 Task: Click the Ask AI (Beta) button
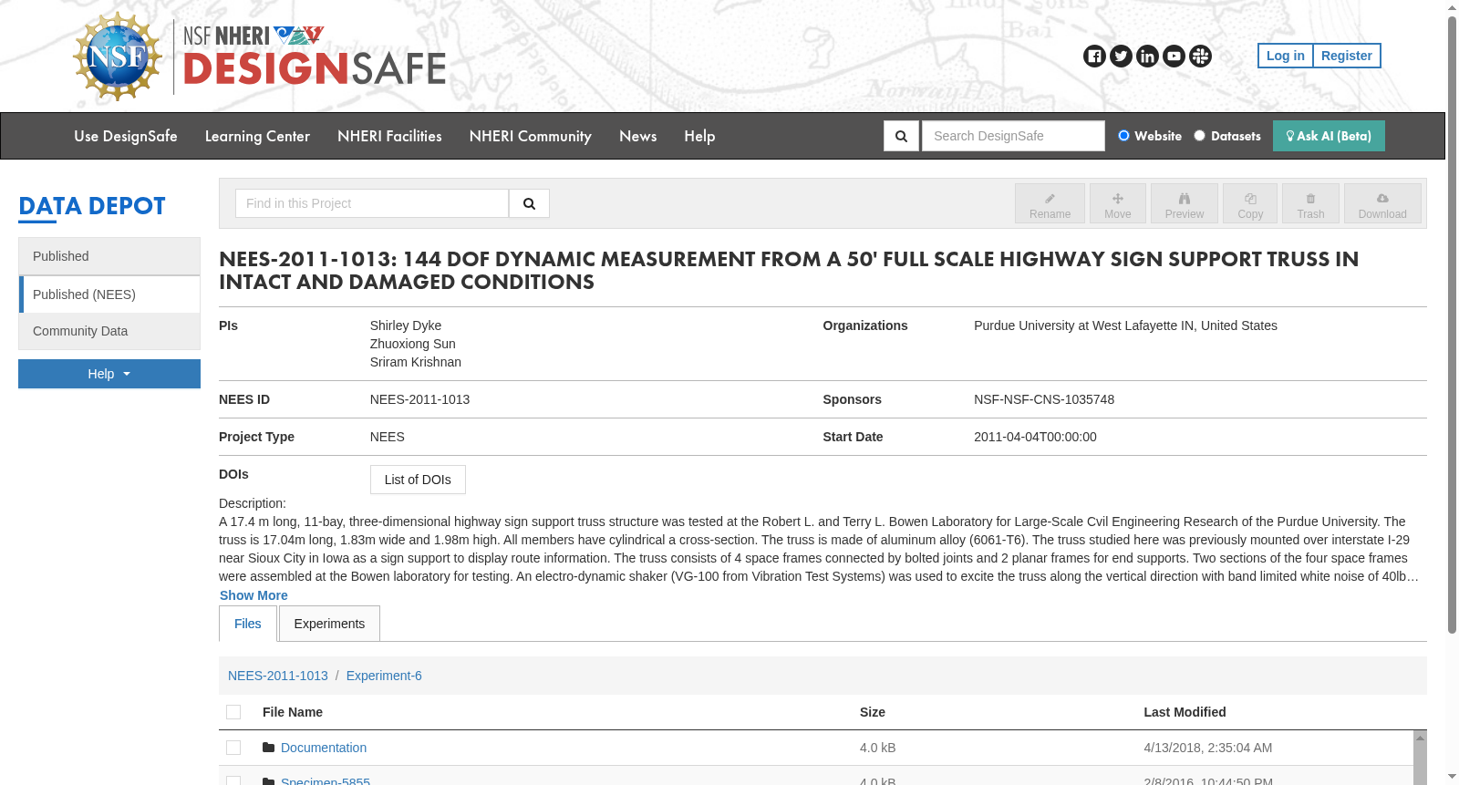click(1329, 136)
